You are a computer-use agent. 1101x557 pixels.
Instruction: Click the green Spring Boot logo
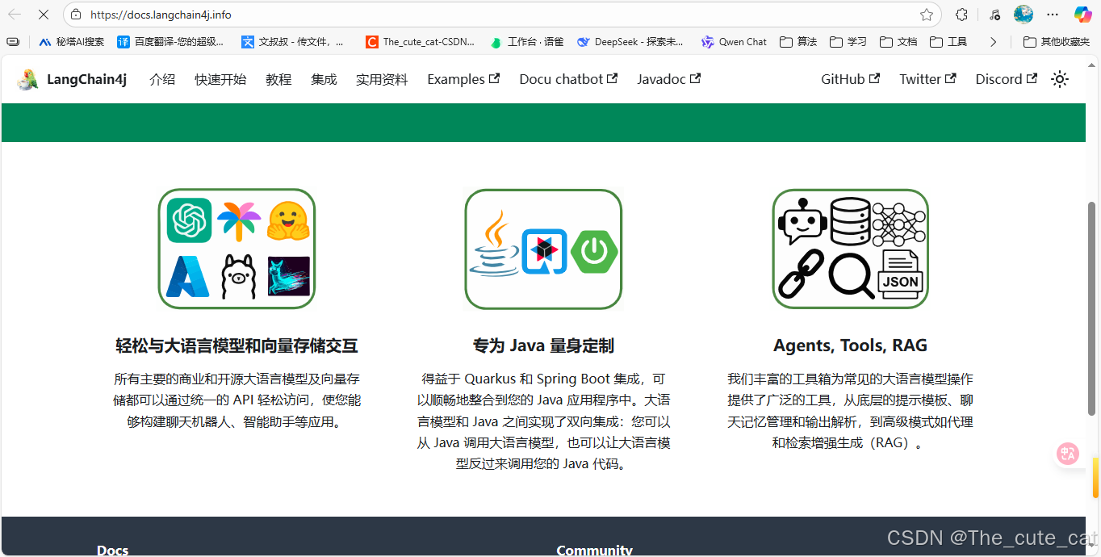(x=595, y=251)
